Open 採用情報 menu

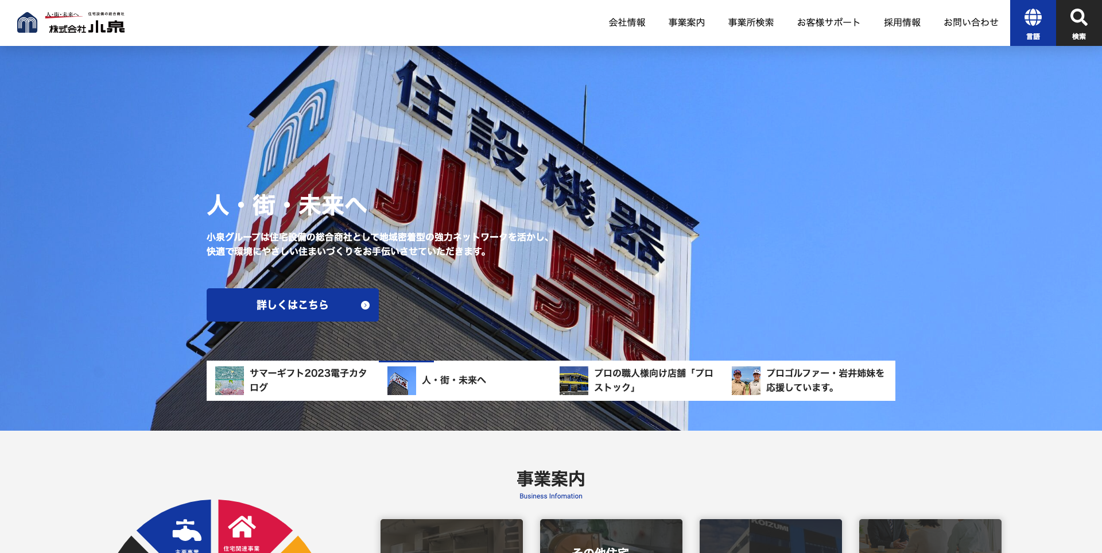click(x=902, y=22)
